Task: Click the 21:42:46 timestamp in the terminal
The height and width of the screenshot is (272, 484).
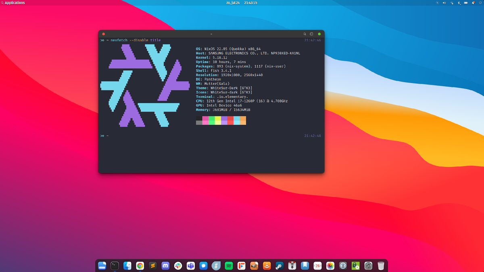Action: click(313, 40)
